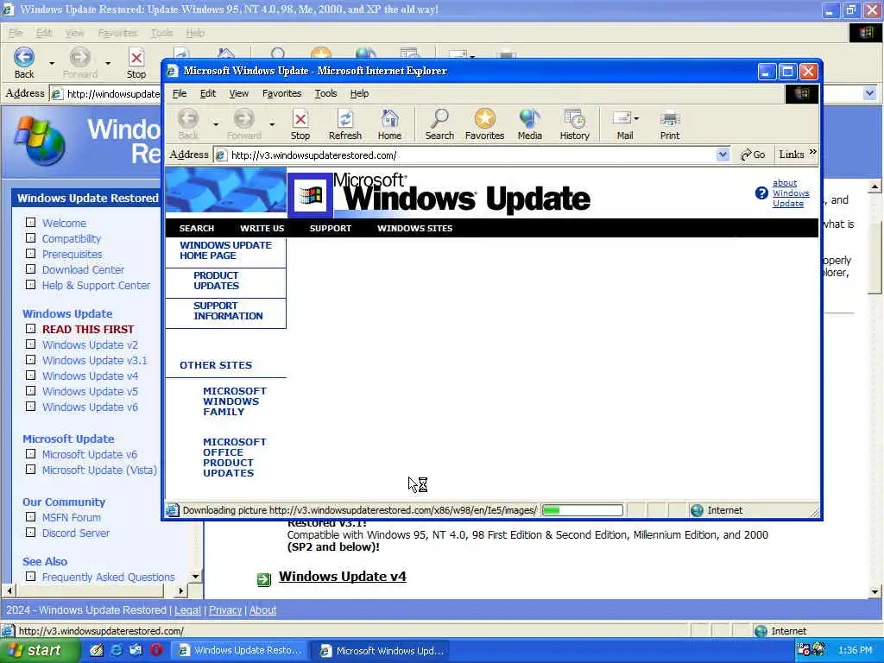Click download progress bar in status bar

[x=583, y=510]
